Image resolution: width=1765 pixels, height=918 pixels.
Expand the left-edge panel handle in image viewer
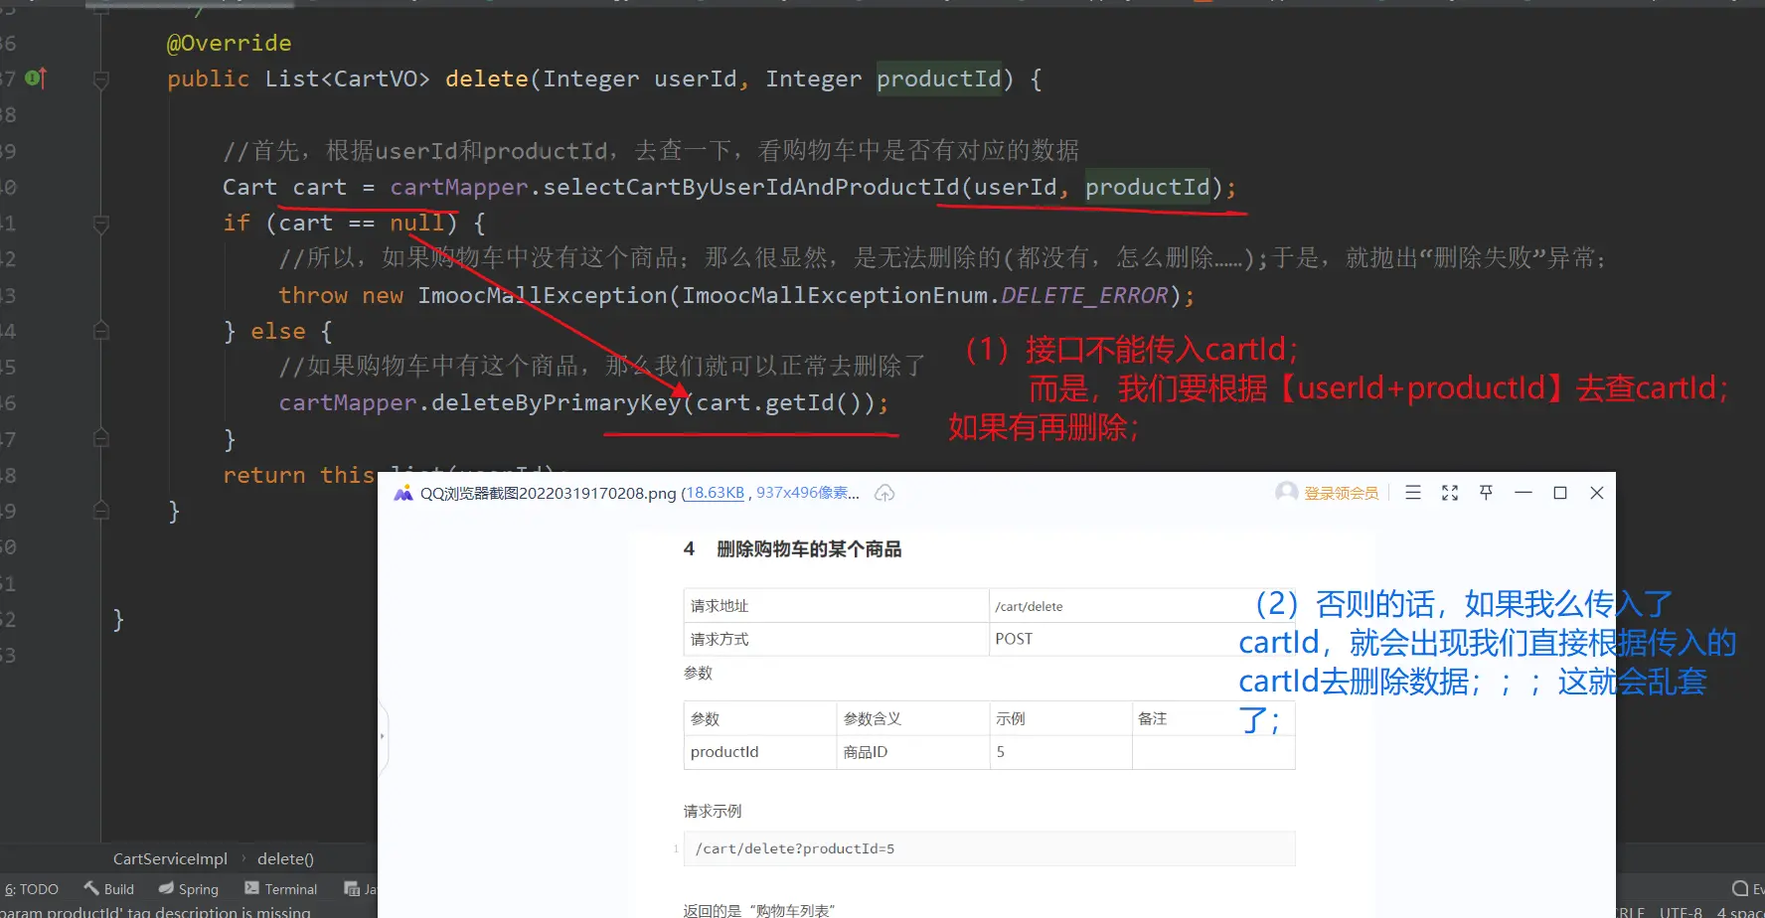coord(383,736)
